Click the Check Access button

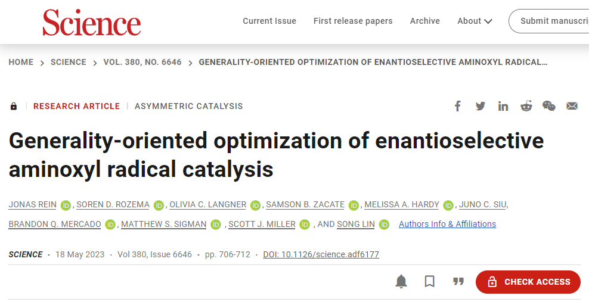528,282
